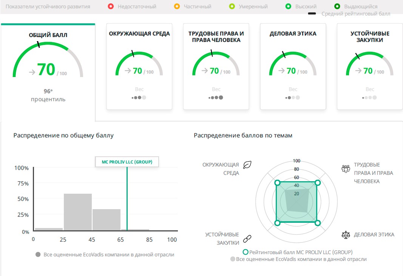403x276 pixels.
Task: Open the УСТОЙЧИВЫЕ ЗАКУПКИ score card
Action: point(369,66)
